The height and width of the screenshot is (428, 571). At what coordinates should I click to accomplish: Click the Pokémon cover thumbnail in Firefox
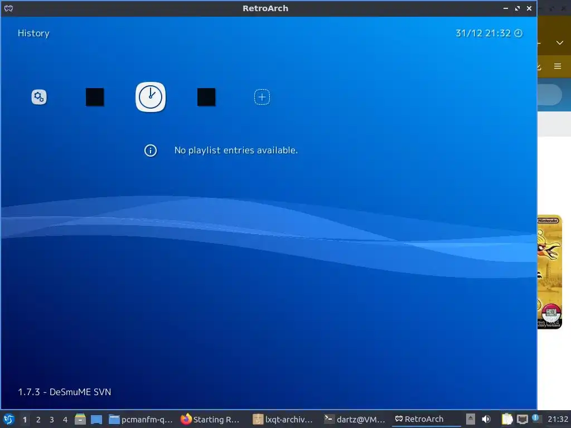[550, 272]
